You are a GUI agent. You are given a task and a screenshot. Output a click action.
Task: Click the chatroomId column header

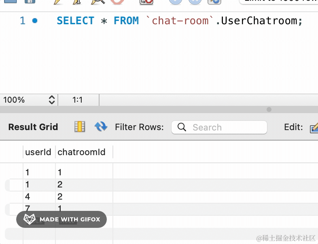pos(82,152)
